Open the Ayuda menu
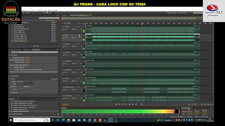The image size is (225, 126). click(56, 10)
